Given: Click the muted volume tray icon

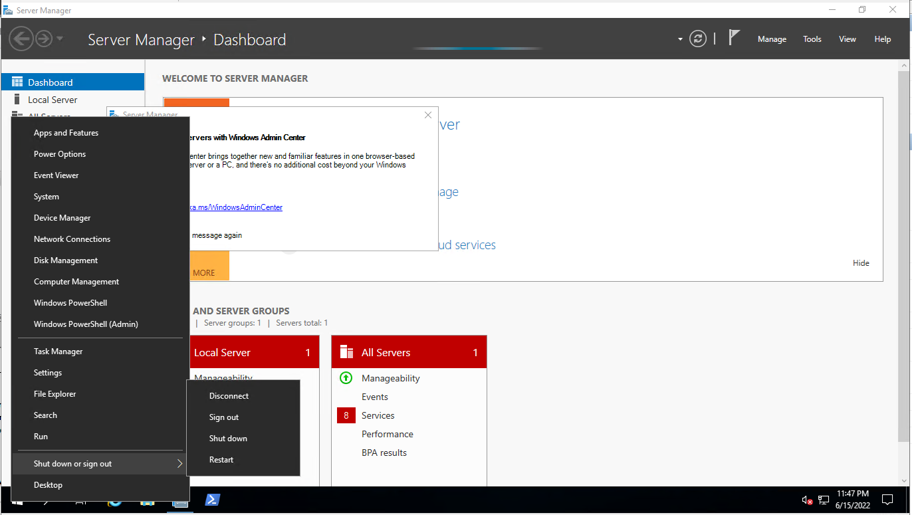Looking at the screenshot, I should click(x=807, y=500).
